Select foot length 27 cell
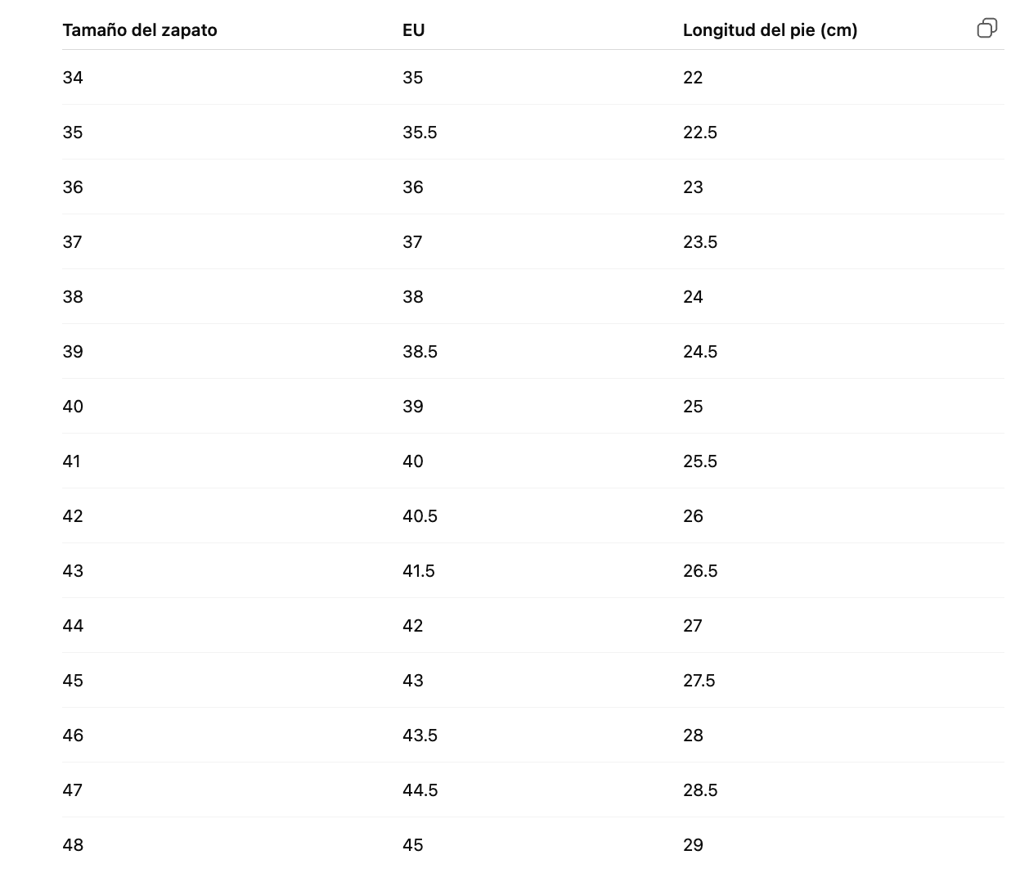1011x882 pixels. (x=693, y=626)
